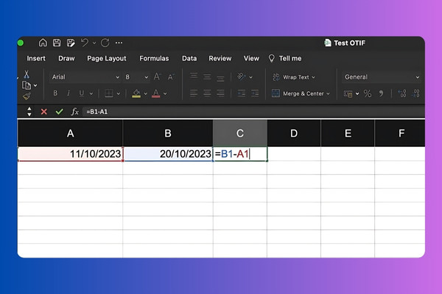Cut the selection with the scissors icon
Viewport: 442px width, 294px height.
[x=27, y=74]
